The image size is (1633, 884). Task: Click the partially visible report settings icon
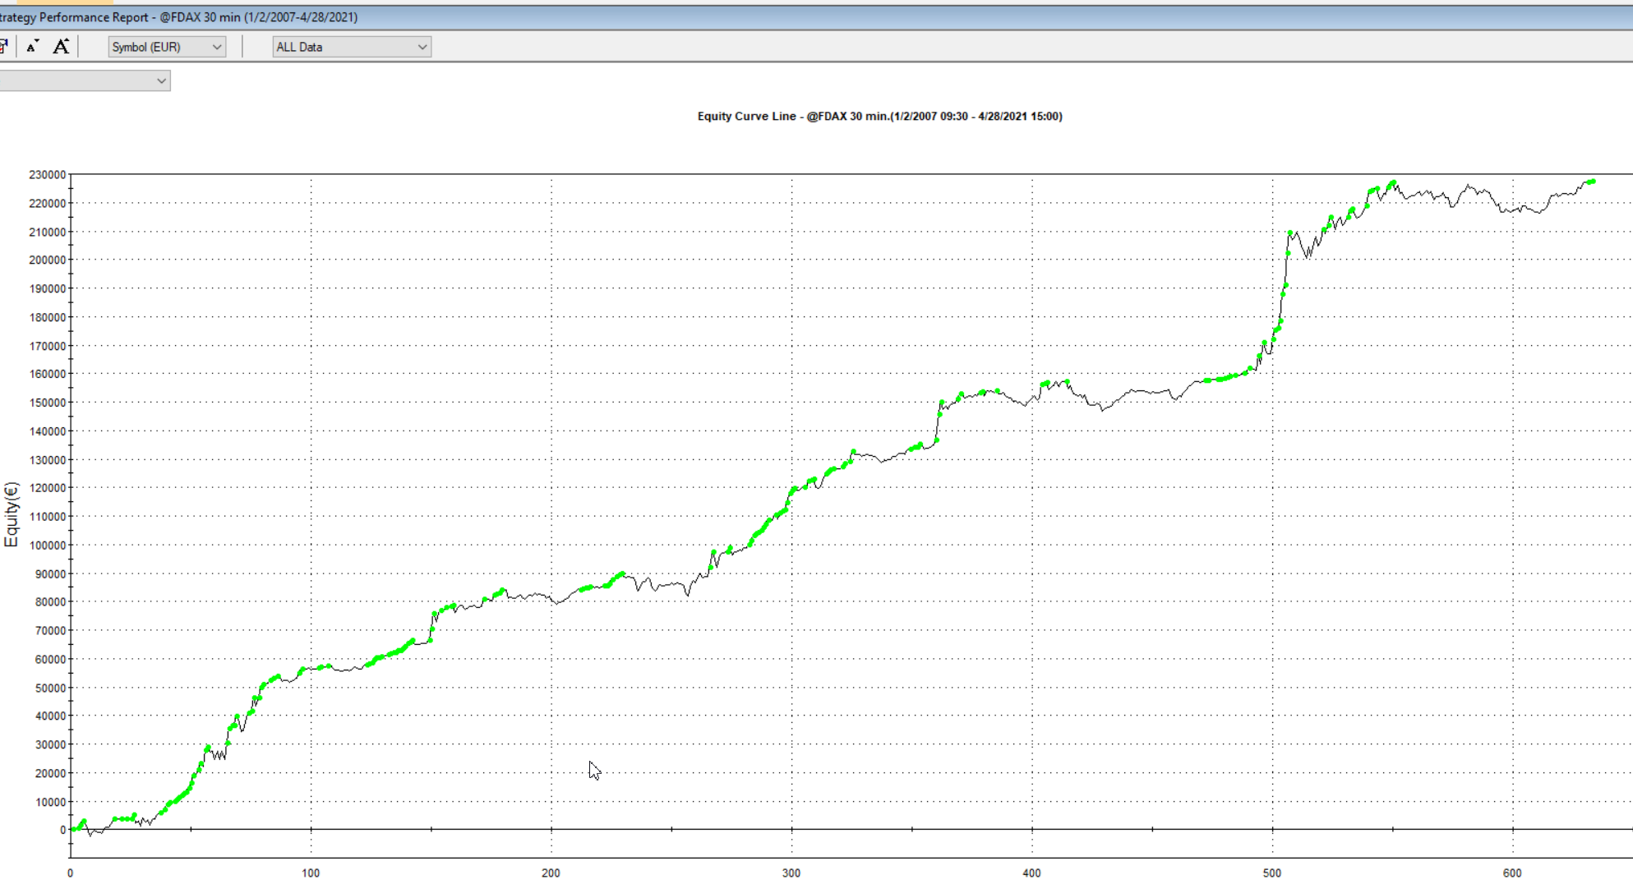click(4, 47)
